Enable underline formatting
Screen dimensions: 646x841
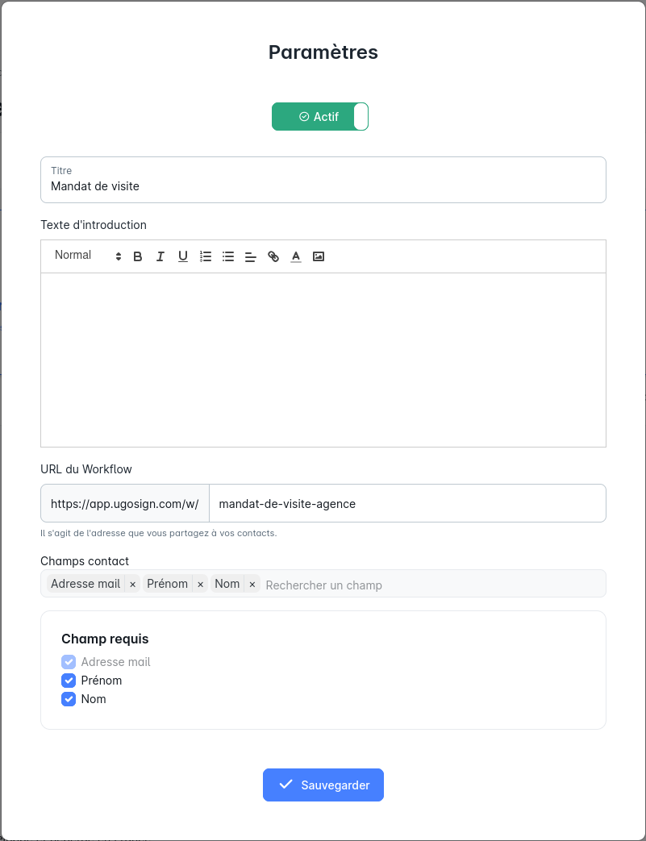tap(183, 256)
